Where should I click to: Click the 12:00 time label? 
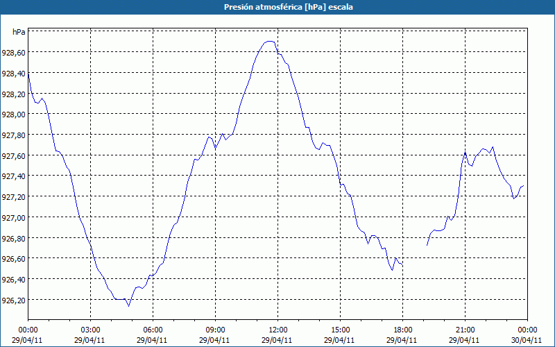coord(277,330)
